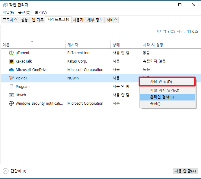Viewport: 201px width, 179px height.
Task: Select the 시작프로그램 tab
Action: click(58, 20)
